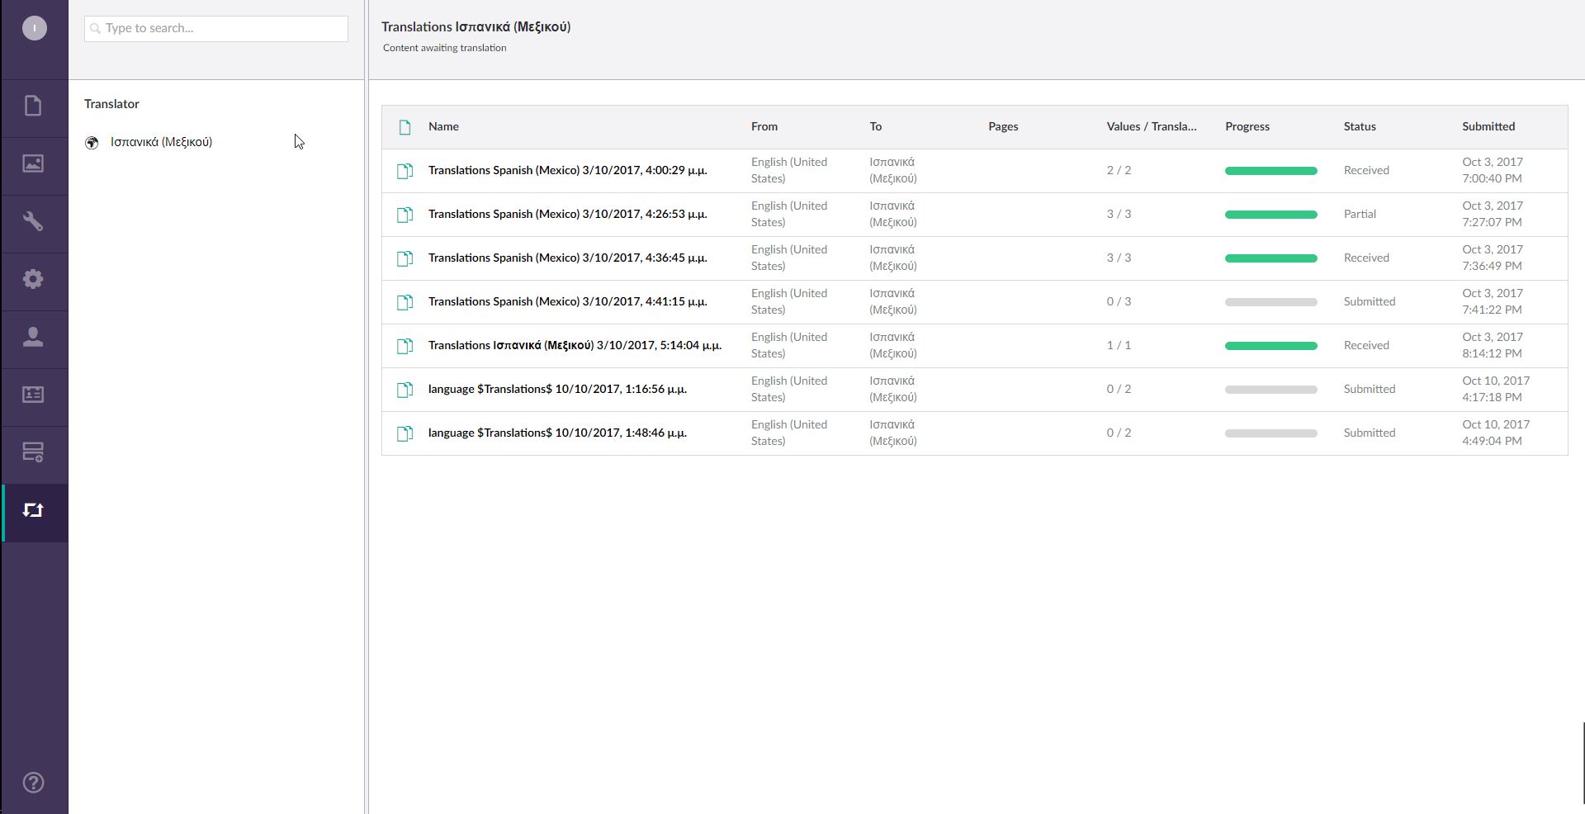Open the Content section in sidebar
This screenshot has width=1585, height=814.
tap(33, 106)
